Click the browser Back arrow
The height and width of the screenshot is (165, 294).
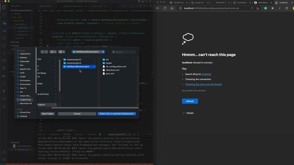click(x=158, y=8)
